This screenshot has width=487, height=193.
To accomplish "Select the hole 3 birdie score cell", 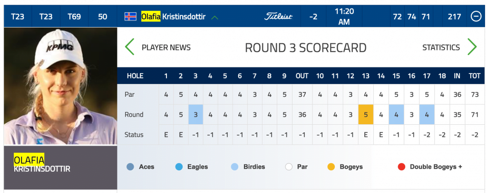I will pyautogui.click(x=195, y=115).
